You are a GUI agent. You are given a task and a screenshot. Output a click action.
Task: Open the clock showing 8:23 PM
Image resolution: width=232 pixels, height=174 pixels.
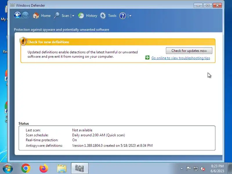coord(217,168)
